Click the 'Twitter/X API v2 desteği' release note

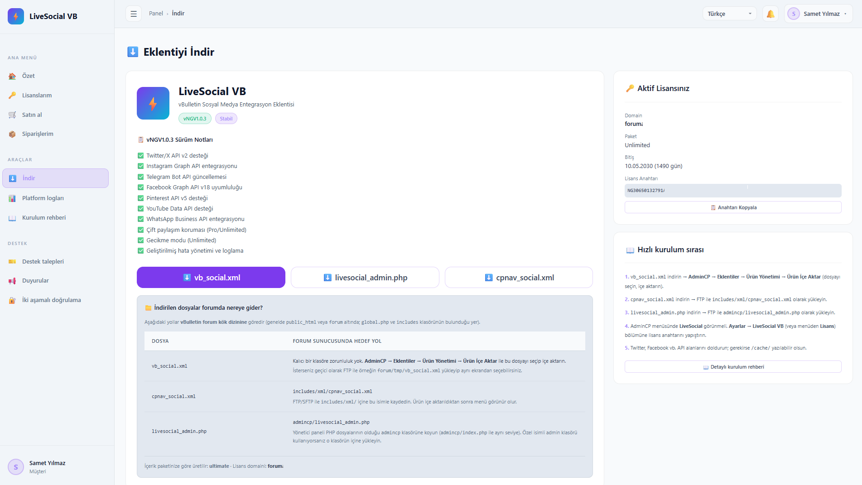(177, 156)
